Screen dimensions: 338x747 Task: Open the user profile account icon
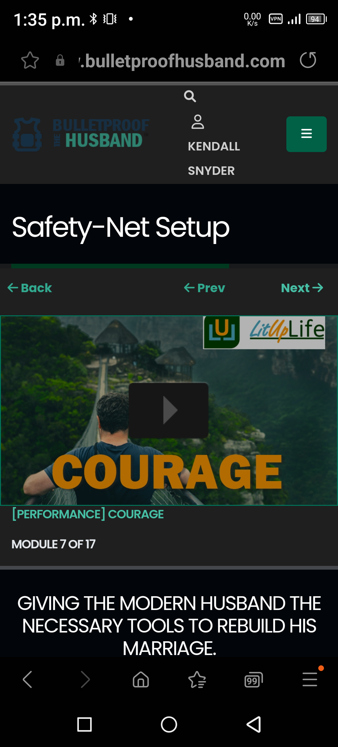[x=198, y=122]
